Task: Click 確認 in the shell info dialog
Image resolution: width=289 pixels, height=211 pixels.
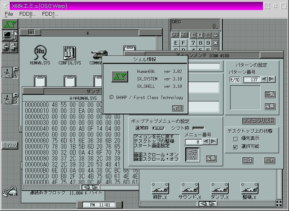Action: tap(177, 108)
